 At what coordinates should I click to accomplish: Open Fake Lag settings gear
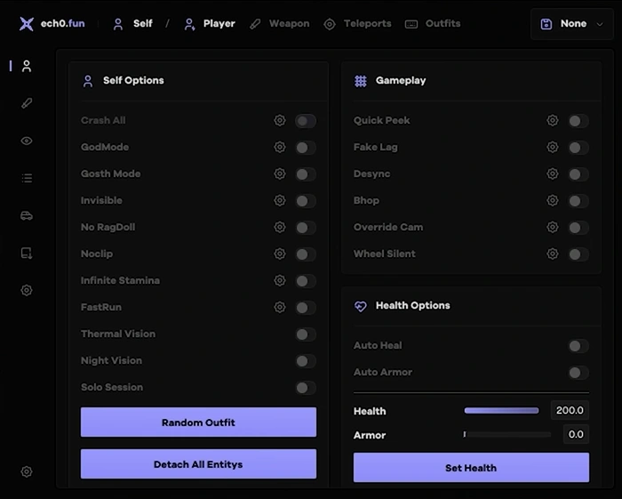click(553, 147)
